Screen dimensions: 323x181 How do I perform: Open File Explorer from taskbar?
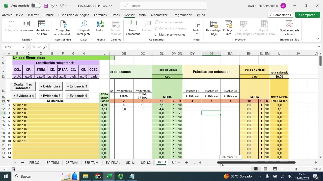[86, 176]
